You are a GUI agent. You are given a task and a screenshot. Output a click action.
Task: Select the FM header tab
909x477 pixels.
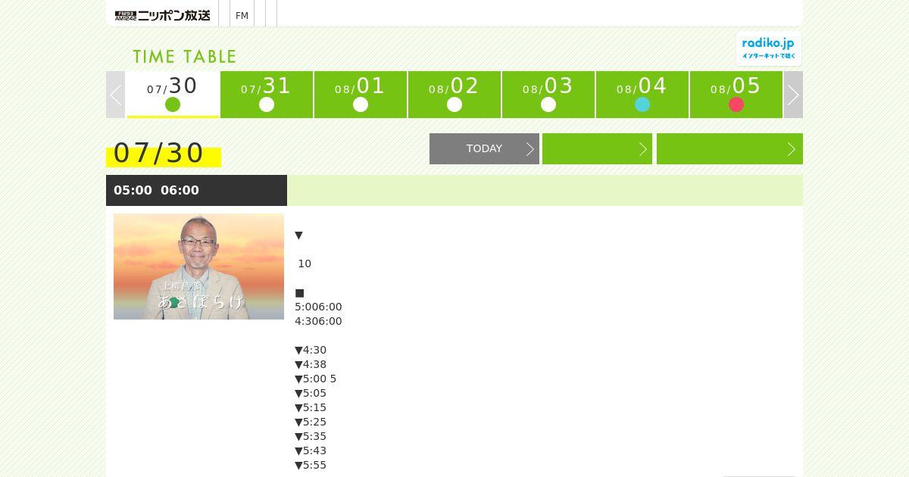click(242, 15)
